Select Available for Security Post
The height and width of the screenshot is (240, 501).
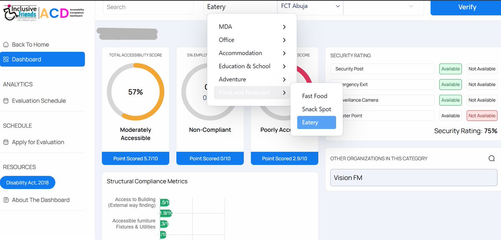(450, 69)
